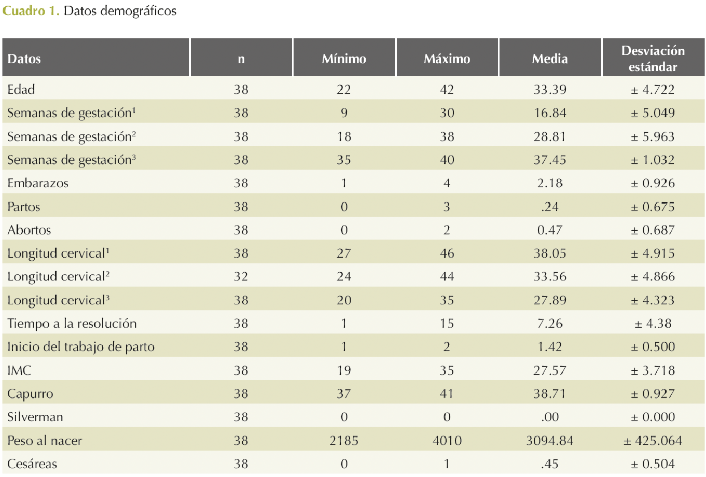The width and height of the screenshot is (706, 477).
Task: Select the "IMC" row label
Action: click(19, 370)
